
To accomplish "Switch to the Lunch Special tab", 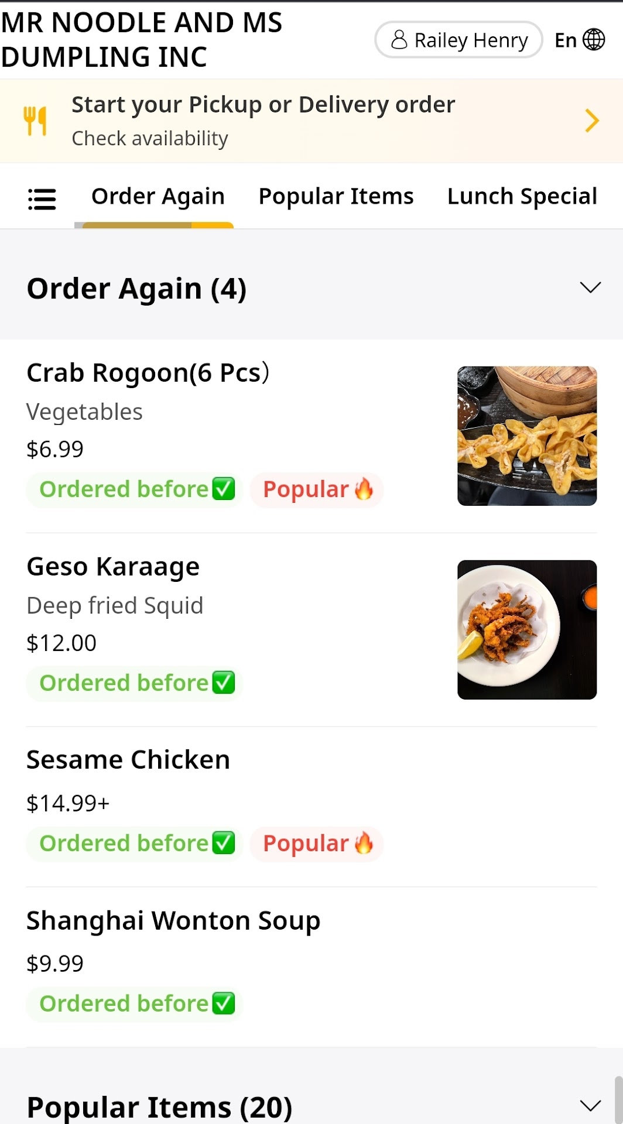I will 522,196.
